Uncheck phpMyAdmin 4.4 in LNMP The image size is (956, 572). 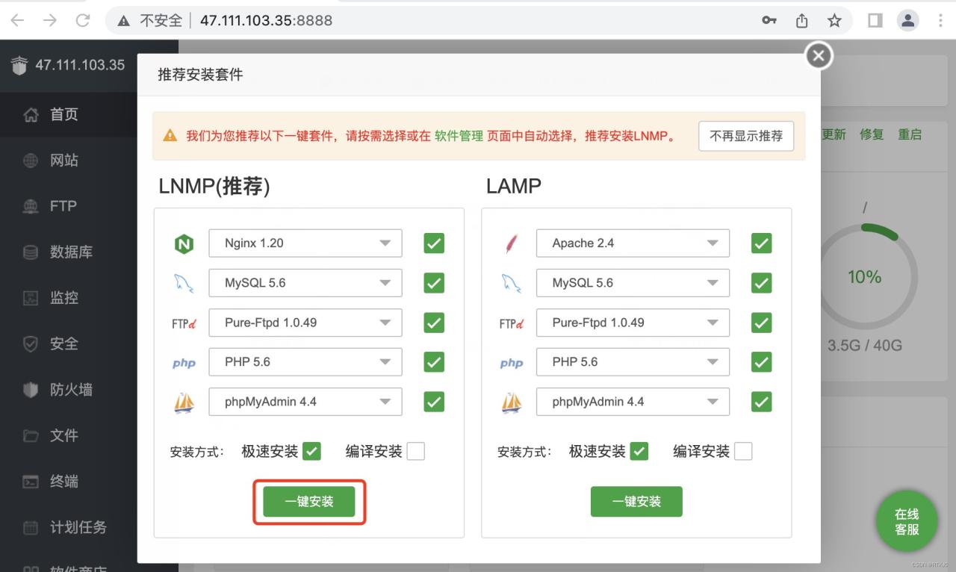pos(434,402)
